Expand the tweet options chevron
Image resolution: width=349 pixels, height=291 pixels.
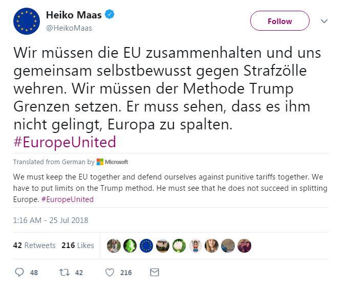pyautogui.click(x=324, y=21)
